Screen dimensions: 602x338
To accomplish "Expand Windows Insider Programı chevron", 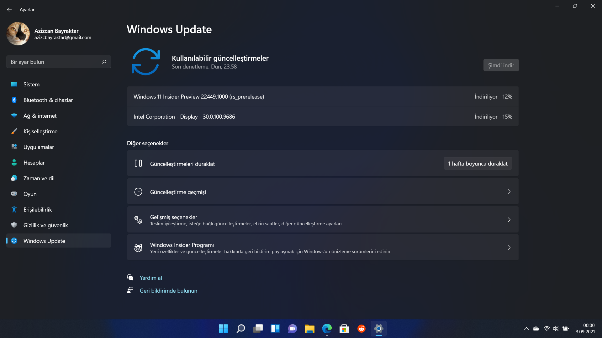I will 509,248.
